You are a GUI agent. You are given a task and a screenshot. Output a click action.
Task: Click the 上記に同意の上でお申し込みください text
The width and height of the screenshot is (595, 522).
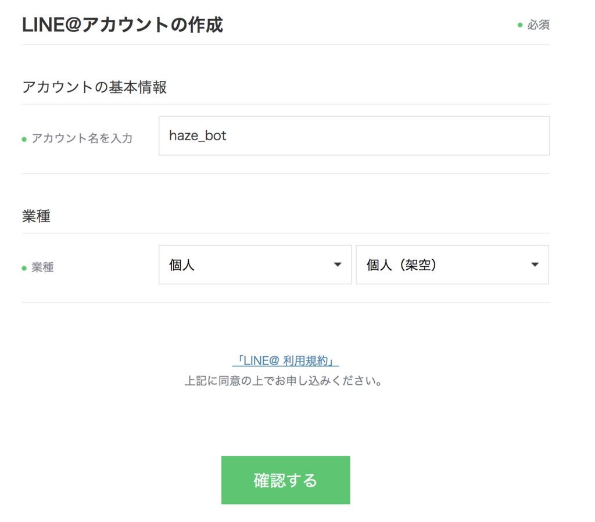[284, 381]
